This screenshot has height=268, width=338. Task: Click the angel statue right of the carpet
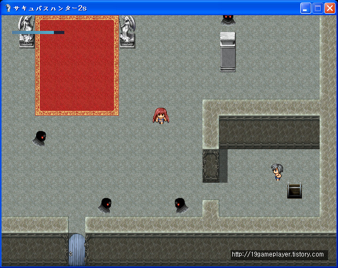pyautogui.click(x=127, y=31)
